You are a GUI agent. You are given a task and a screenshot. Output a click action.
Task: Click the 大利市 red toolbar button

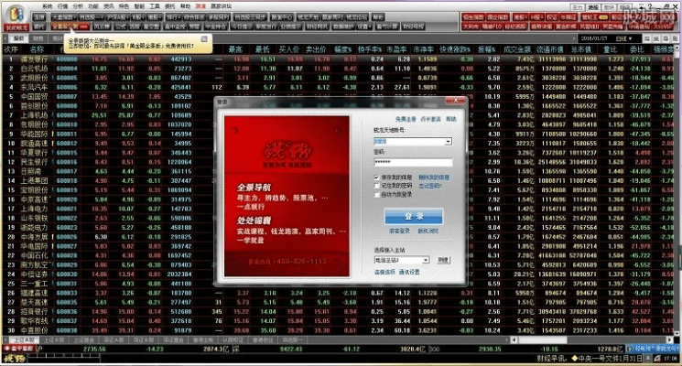(x=471, y=27)
